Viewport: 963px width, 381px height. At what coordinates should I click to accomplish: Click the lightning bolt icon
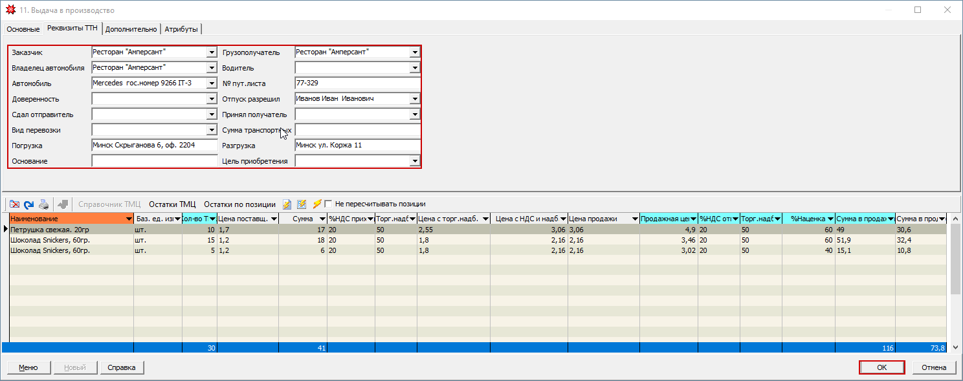click(x=316, y=204)
